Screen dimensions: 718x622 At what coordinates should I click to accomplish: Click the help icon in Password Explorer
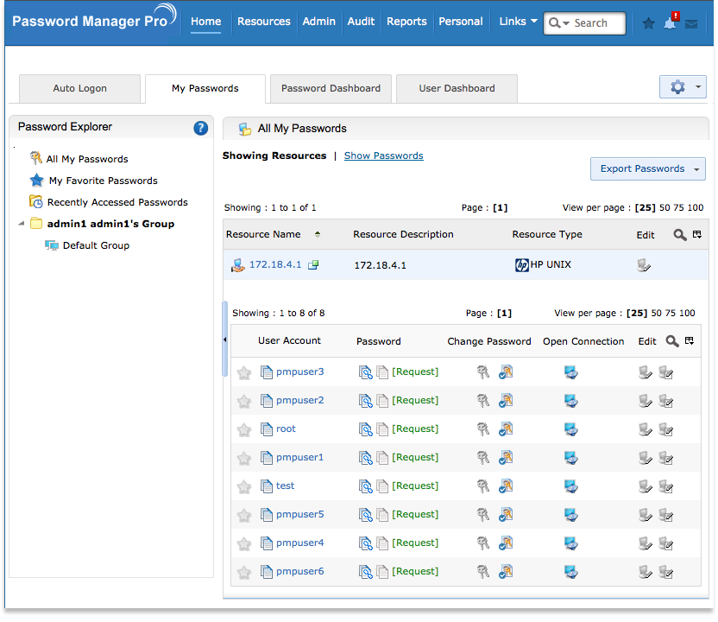coord(200,128)
